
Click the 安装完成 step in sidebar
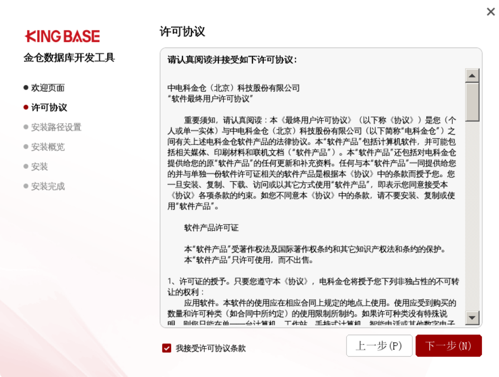pyautogui.click(x=48, y=186)
